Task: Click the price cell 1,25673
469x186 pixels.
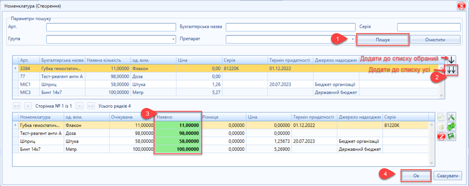Action: 268,141
